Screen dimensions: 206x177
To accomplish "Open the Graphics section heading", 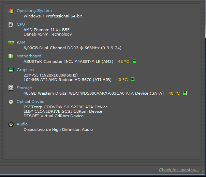I will click(25, 70).
